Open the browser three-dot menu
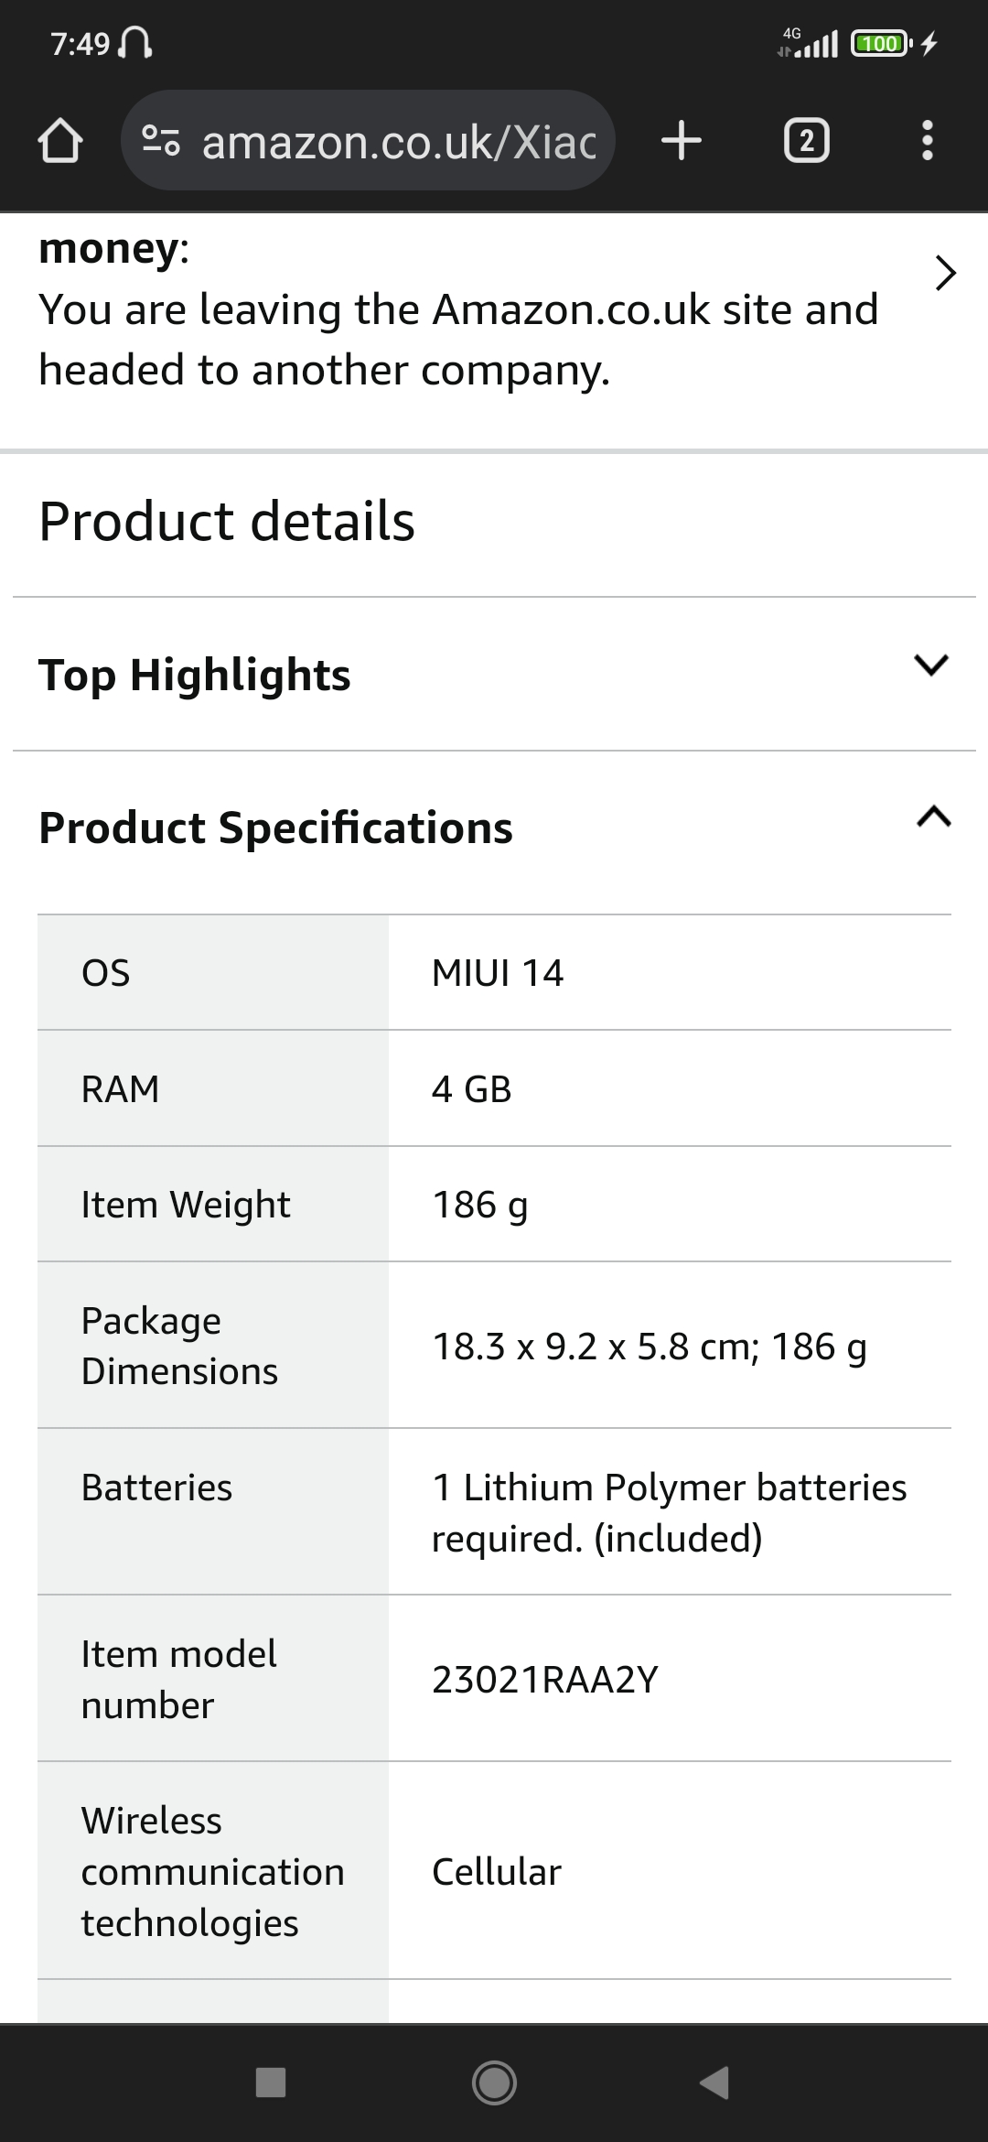The image size is (988, 2142). pyautogui.click(x=928, y=141)
